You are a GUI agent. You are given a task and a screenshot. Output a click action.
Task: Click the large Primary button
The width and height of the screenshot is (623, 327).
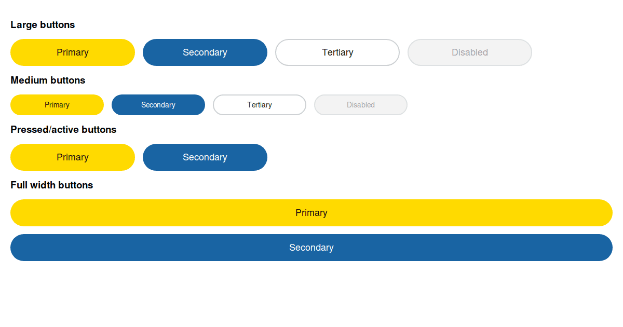pos(73,52)
